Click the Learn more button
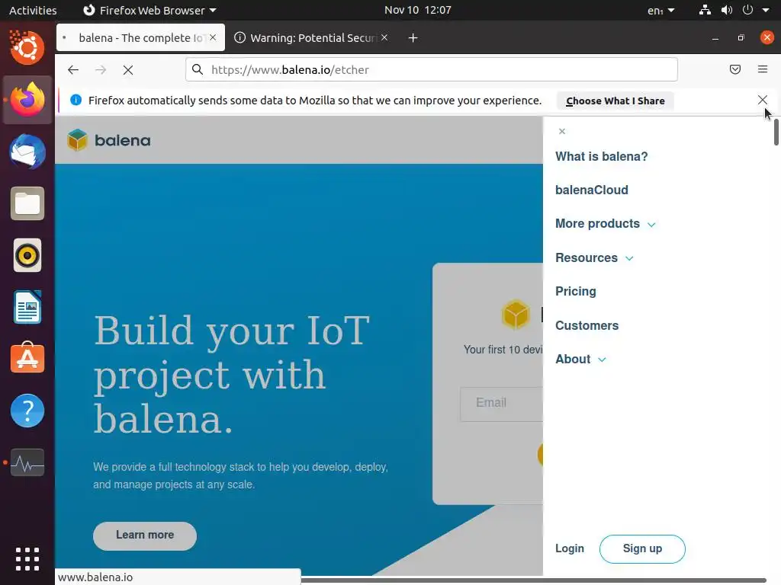The height and width of the screenshot is (585, 781). 145,535
